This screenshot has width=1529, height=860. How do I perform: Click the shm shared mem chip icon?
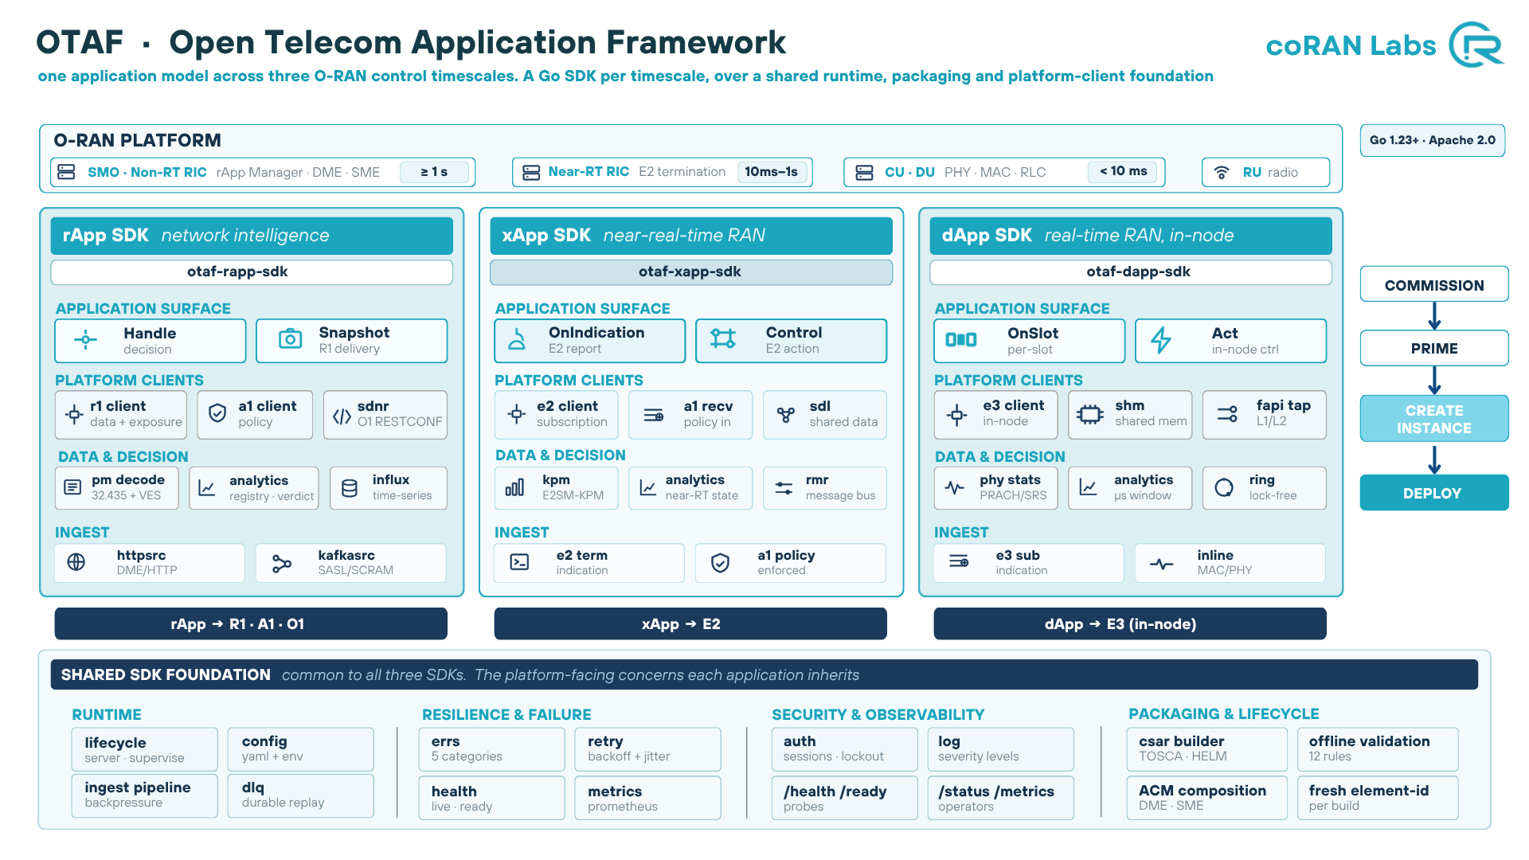pyautogui.click(x=1089, y=414)
